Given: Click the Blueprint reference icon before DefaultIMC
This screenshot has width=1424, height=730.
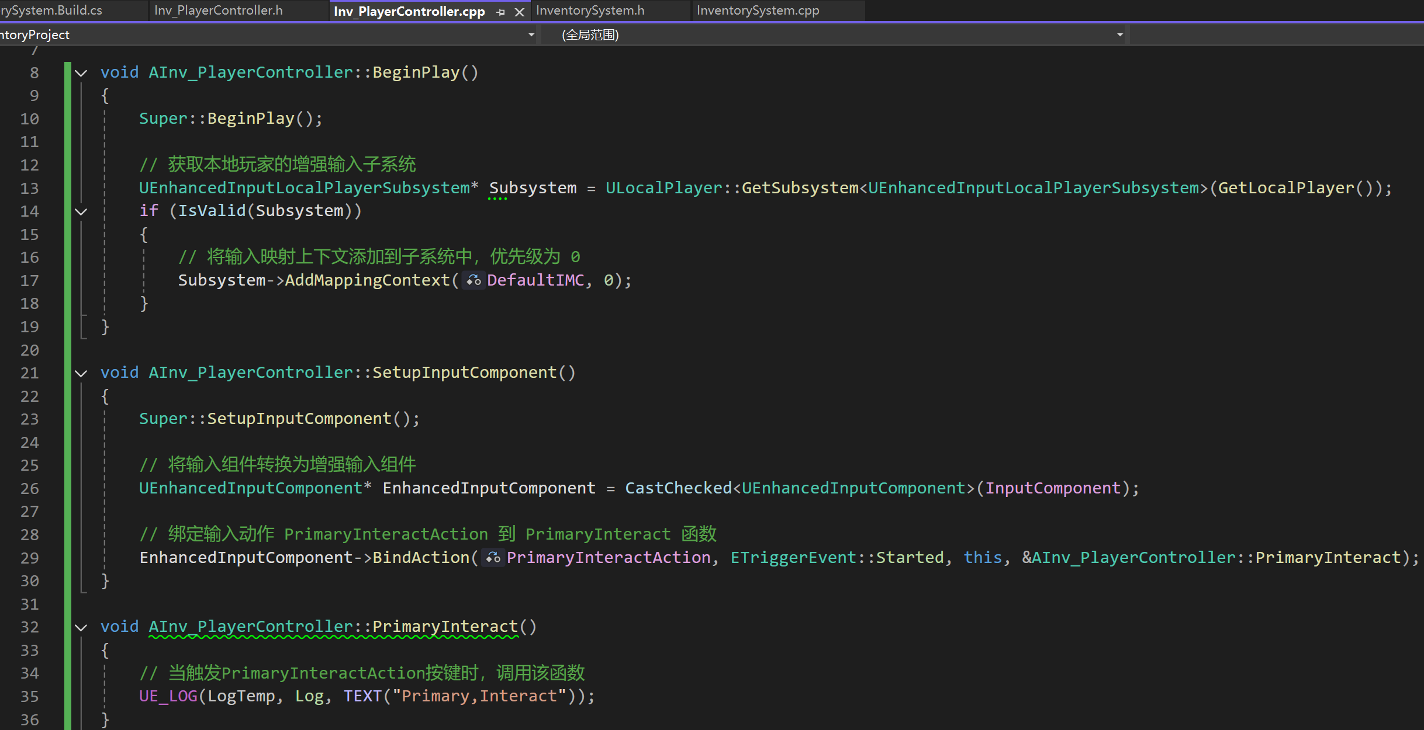Looking at the screenshot, I should pyautogui.click(x=473, y=281).
